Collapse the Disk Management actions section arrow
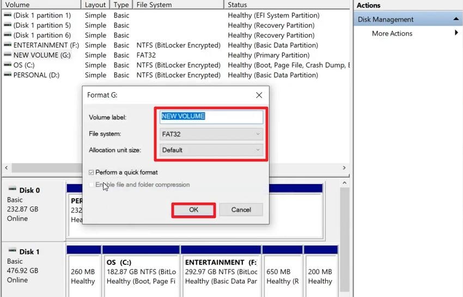Image resolution: width=463 pixels, height=297 pixels. 456,19
